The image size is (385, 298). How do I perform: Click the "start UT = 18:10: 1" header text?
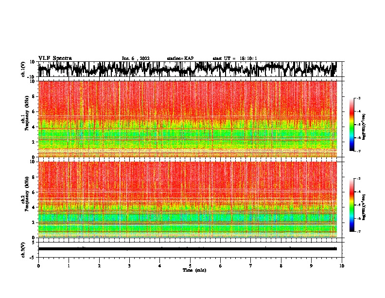coord(235,58)
